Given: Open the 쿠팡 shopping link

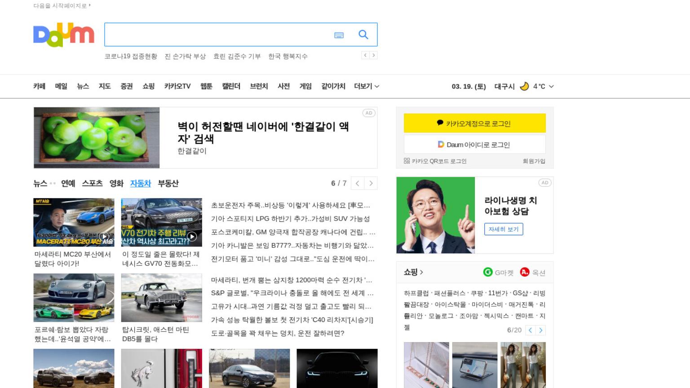Looking at the screenshot, I should (x=476, y=293).
